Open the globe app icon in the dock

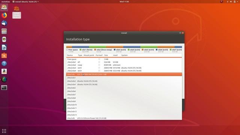[4, 79]
